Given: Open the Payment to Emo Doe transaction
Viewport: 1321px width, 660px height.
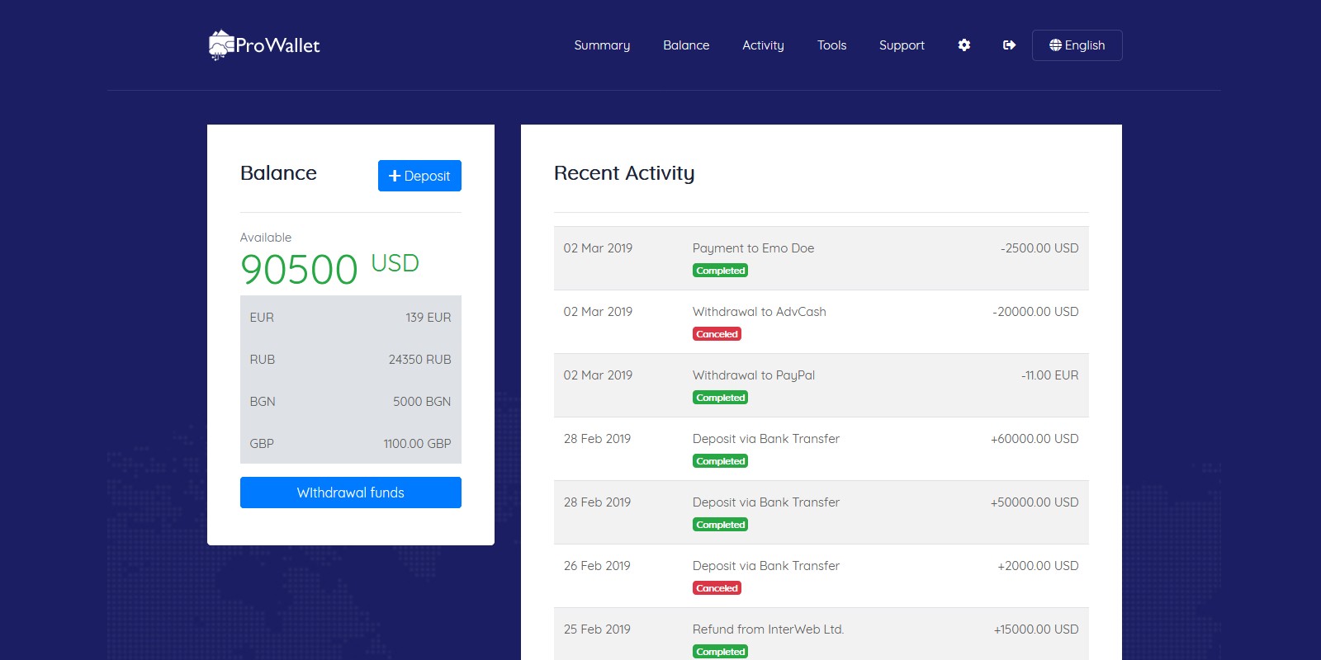Looking at the screenshot, I should (x=753, y=248).
